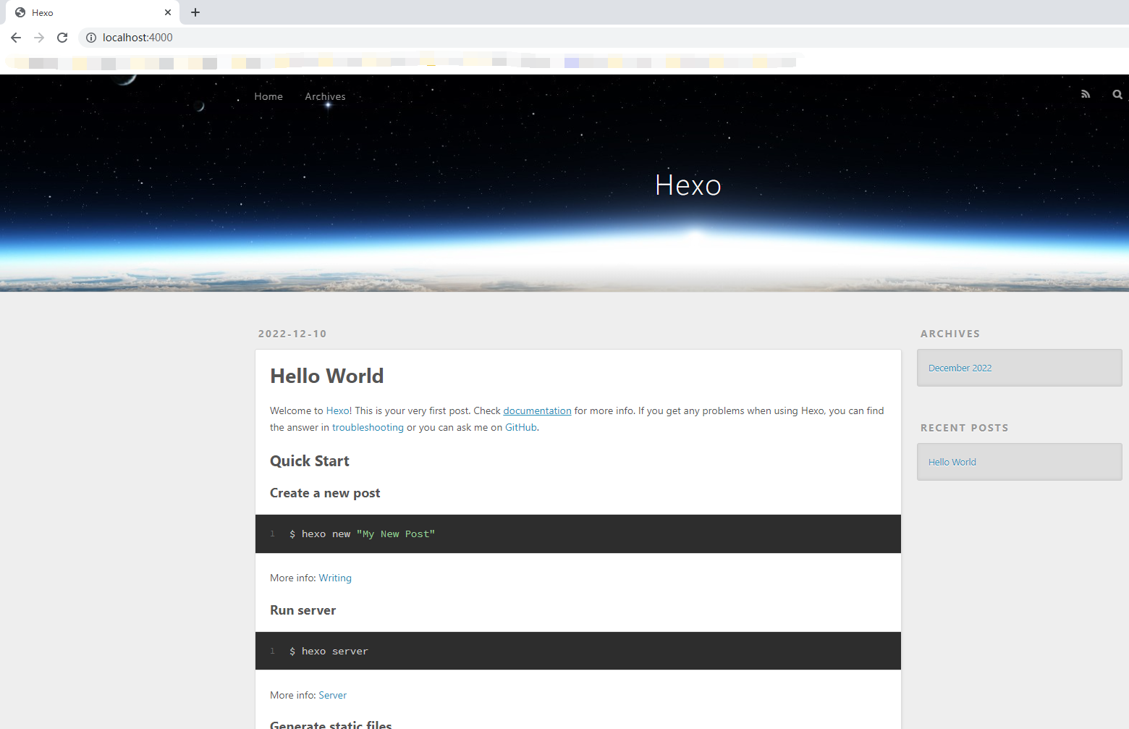Open the Writing more info link
This screenshot has width=1129, height=729.
coord(335,578)
